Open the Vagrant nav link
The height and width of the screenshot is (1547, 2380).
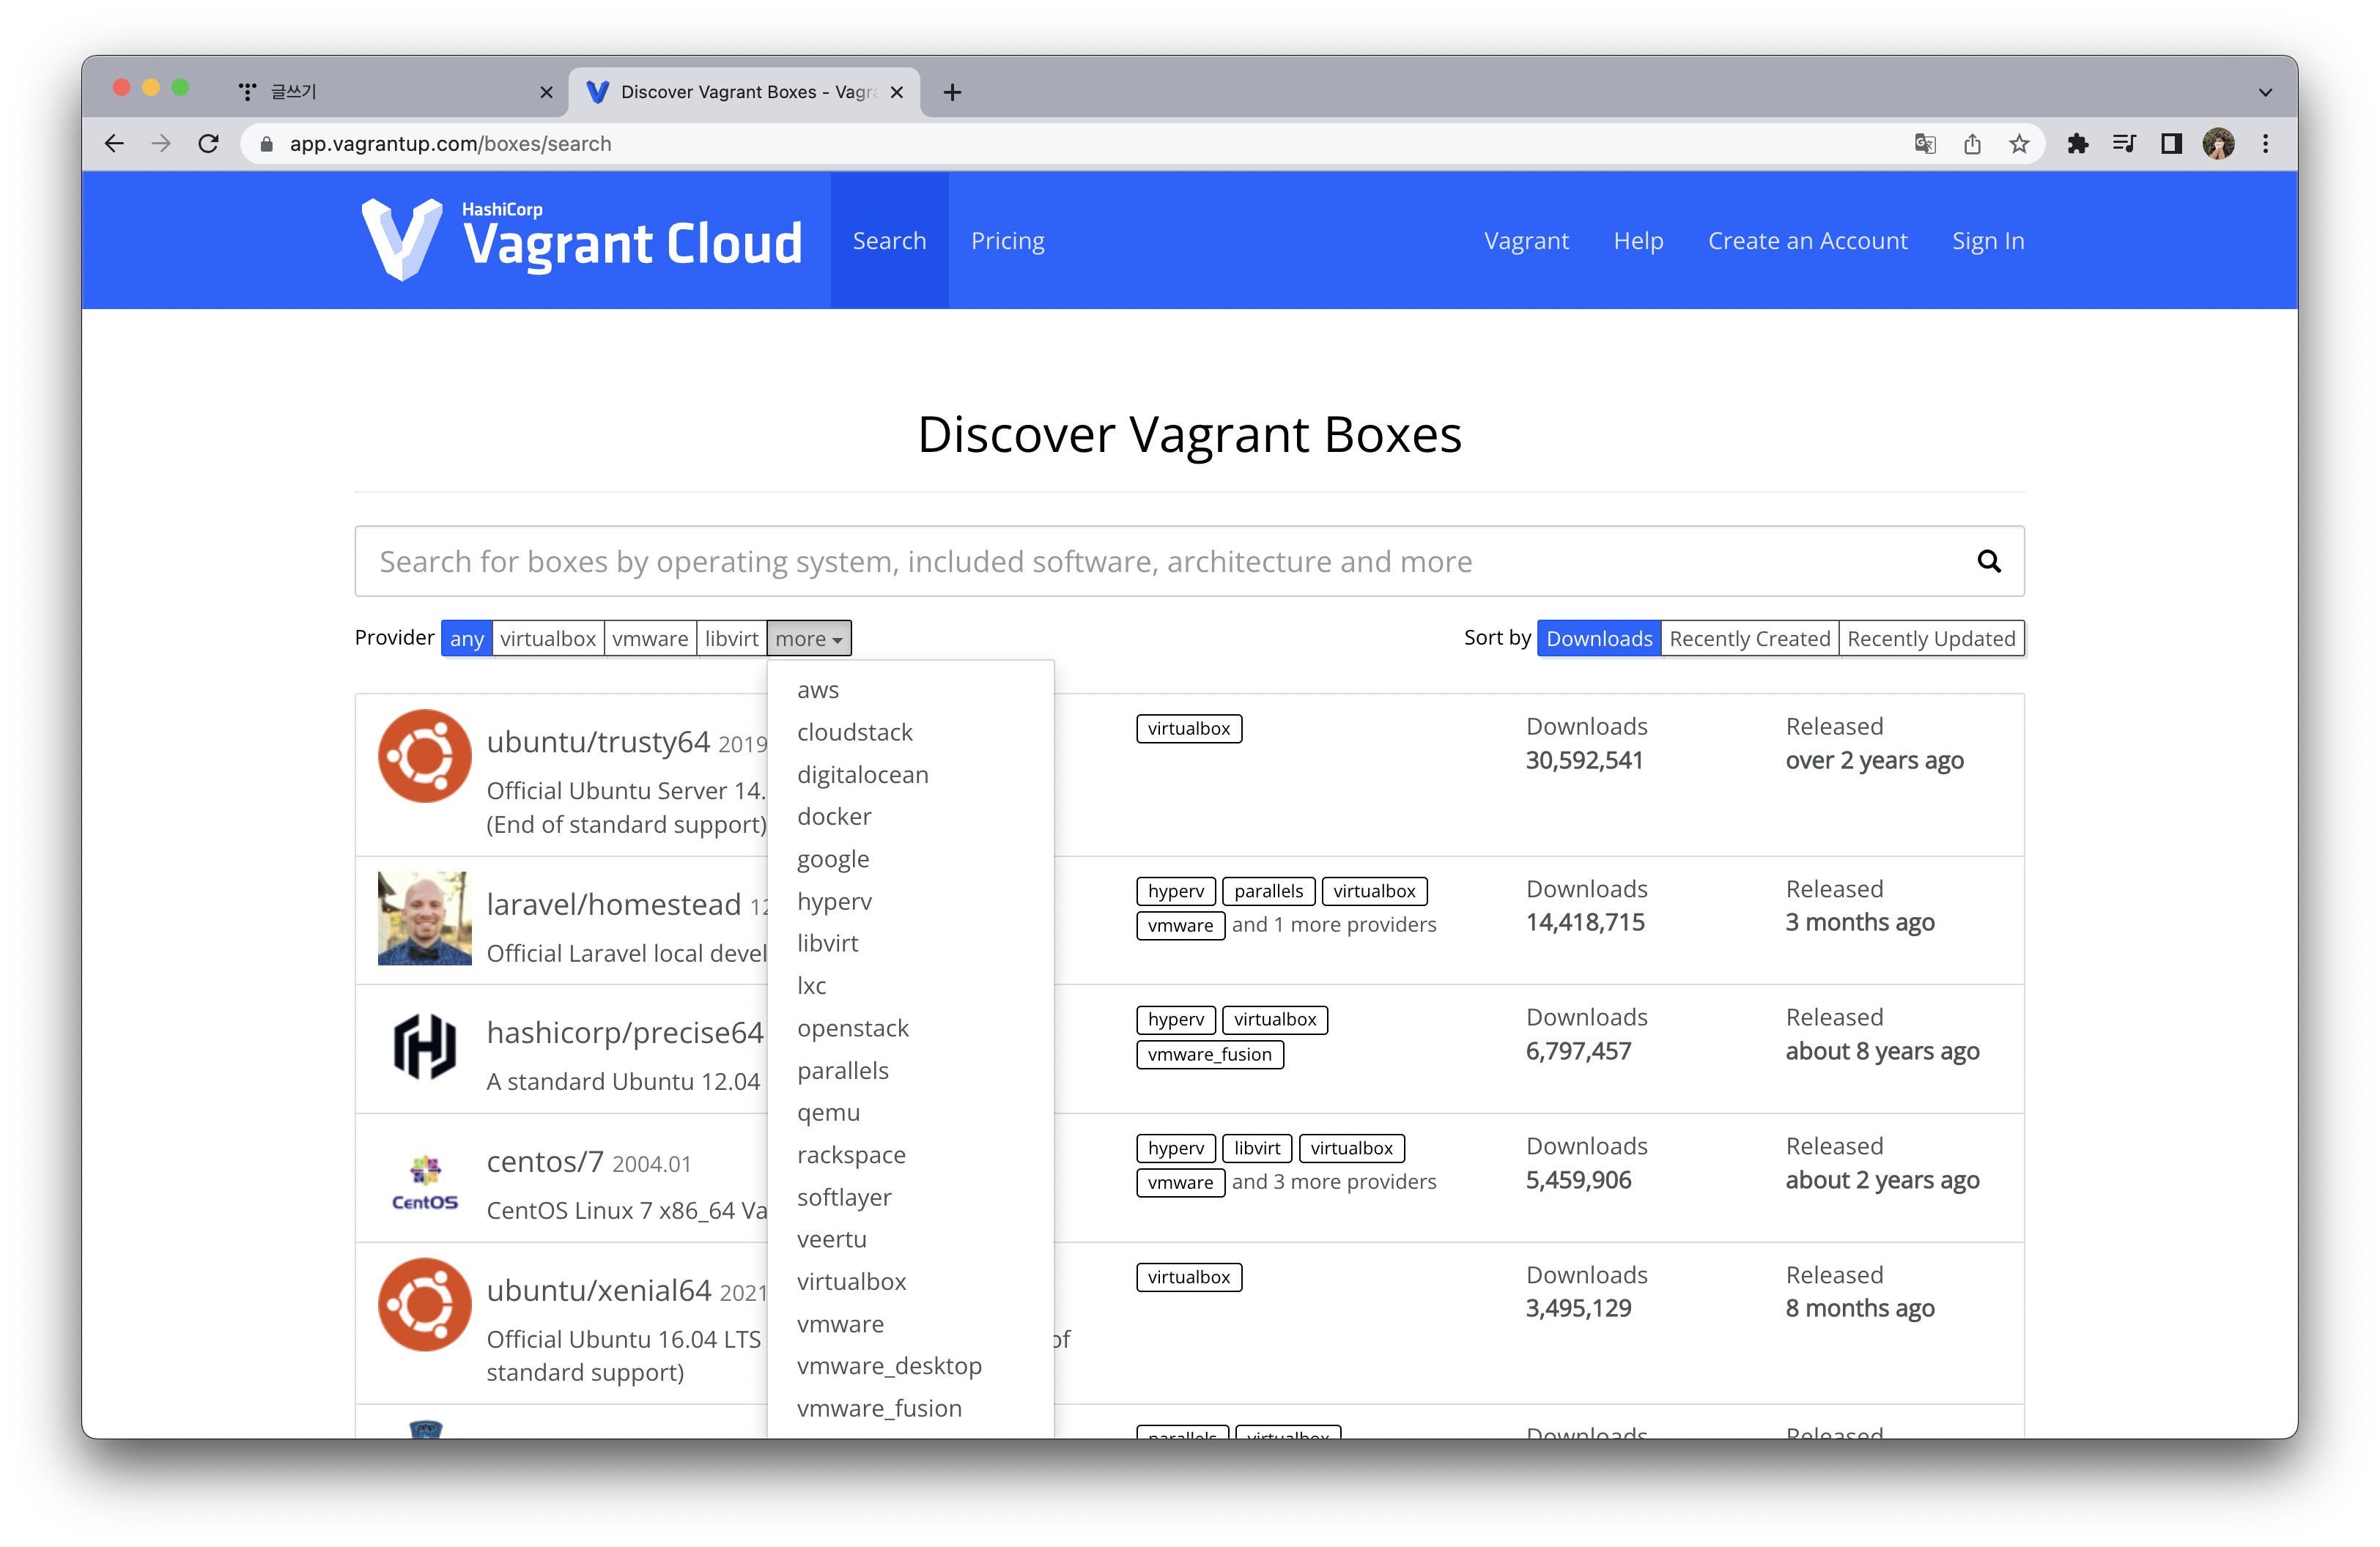pos(1526,241)
